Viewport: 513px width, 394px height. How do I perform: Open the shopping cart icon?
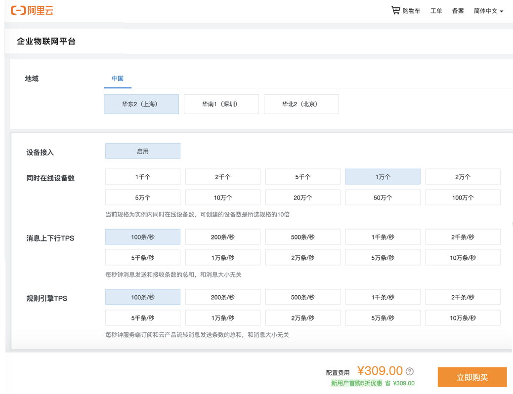[395, 10]
